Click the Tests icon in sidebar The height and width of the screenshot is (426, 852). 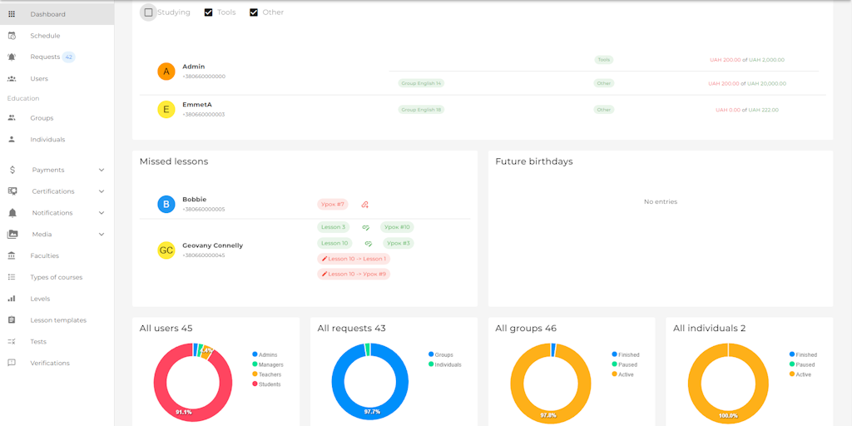point(12,342)
